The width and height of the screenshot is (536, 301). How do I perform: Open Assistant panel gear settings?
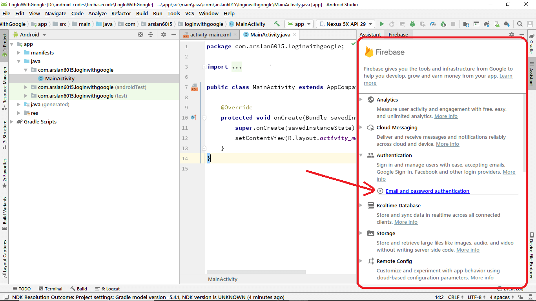[x=511, y=34]
